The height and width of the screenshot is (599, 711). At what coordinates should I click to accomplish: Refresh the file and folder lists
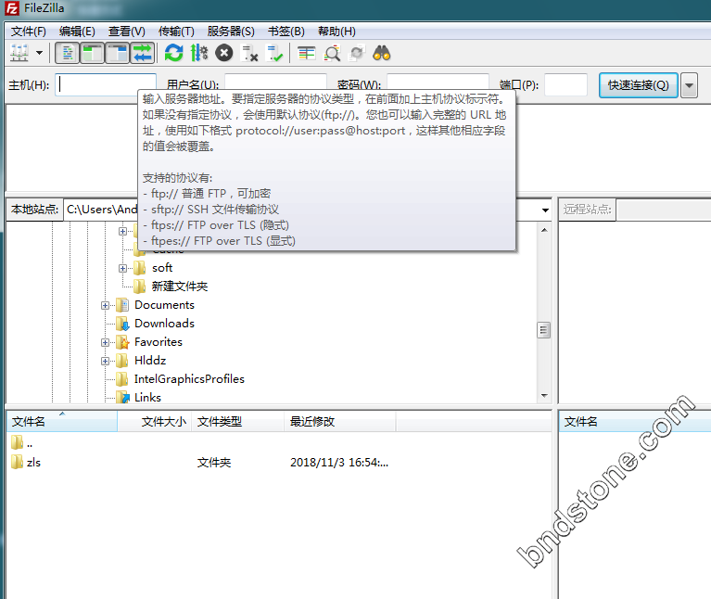pos(173,53)
